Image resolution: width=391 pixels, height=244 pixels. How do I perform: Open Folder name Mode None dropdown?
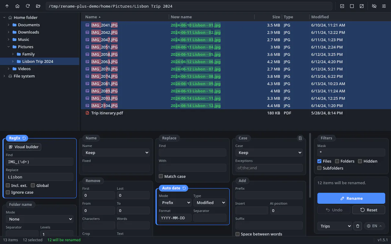[39, 219]
